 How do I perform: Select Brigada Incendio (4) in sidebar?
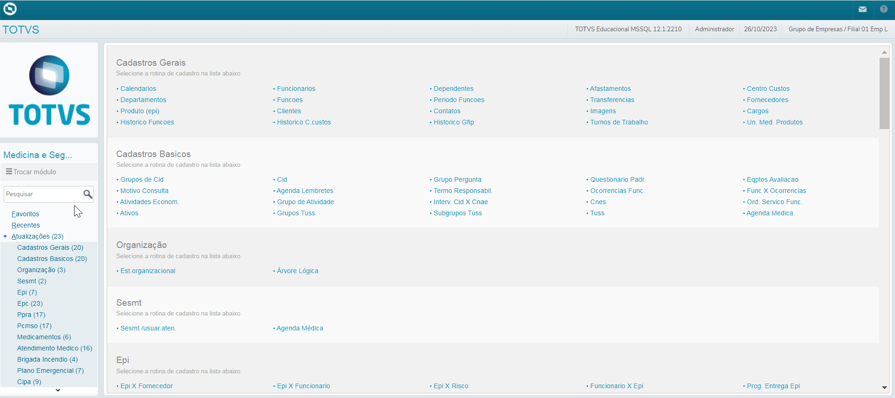tap(48, 359)
